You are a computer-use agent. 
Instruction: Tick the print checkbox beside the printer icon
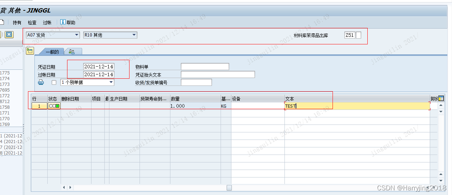54,83
